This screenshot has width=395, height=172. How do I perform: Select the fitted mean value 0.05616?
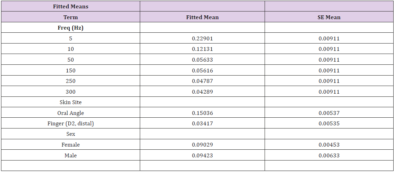(202, 70)
